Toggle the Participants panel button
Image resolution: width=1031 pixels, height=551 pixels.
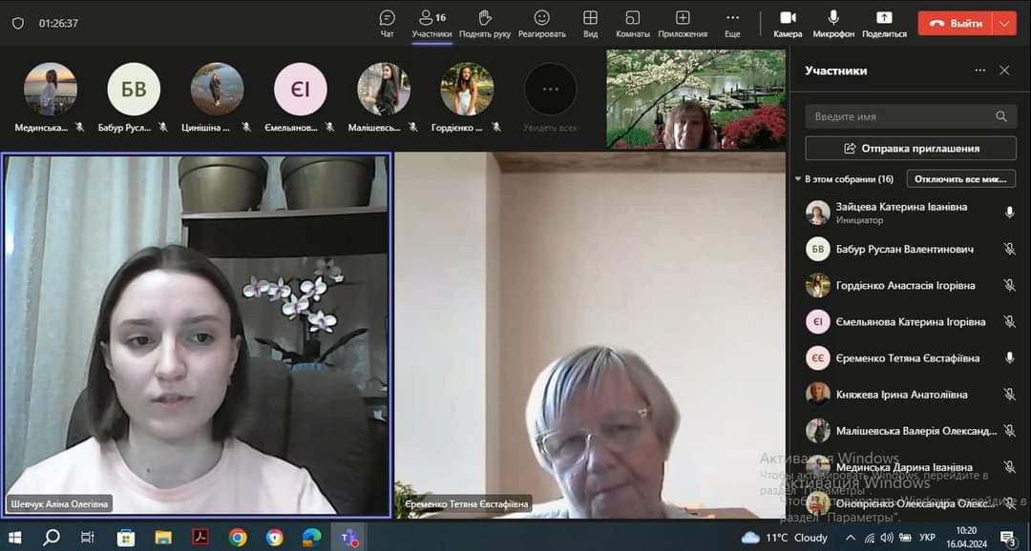point(432,24)
